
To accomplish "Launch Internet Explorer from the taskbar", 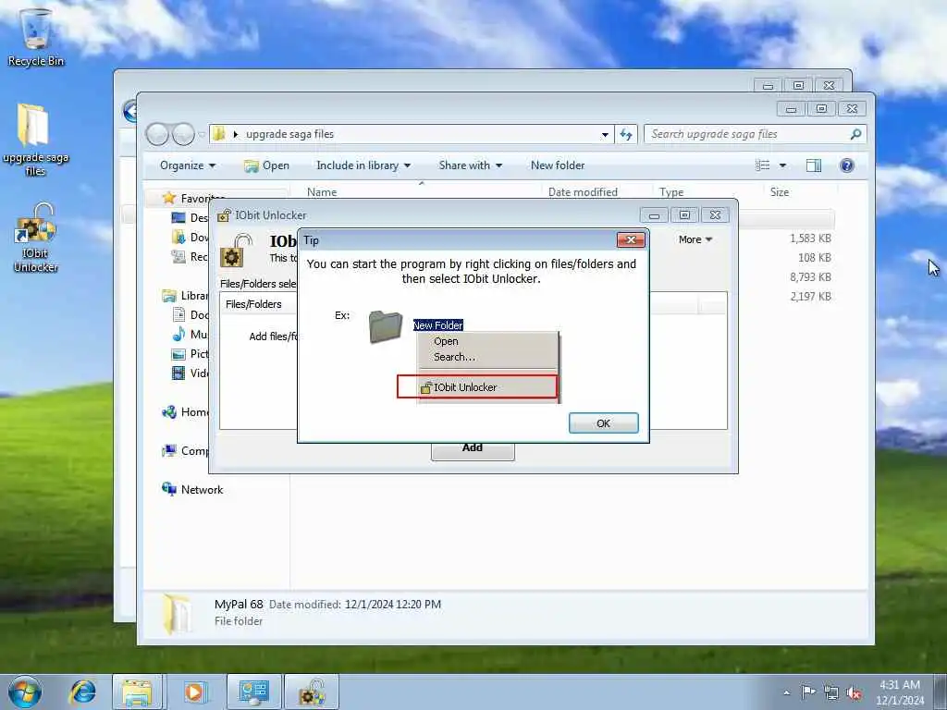I will tap(82, 692).
